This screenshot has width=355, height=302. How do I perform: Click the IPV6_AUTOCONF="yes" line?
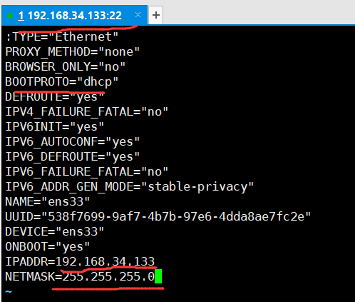pos(73,141)
